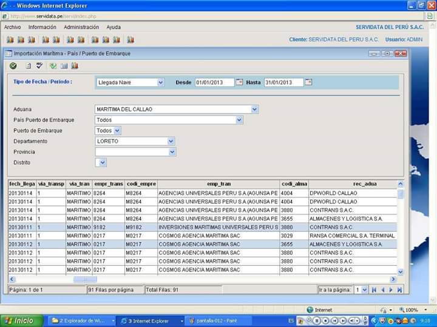Open the Aduana dropdown list

tap(255, 110)
